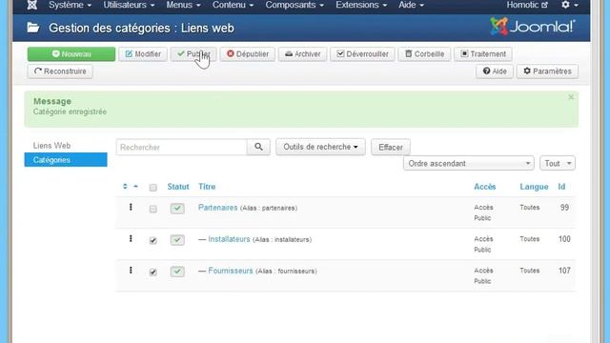Select Liens Web in sidebar
The image size is (610, 343).
[51, 146]
